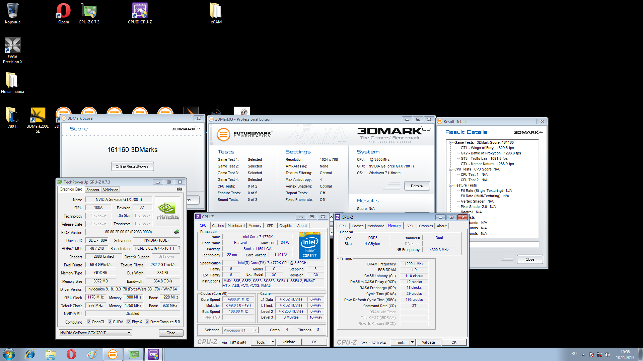Image resolution: width=643 pixels, height=361 pixels.
Task: Launch Opera from desktop shortcut
Action: 63,13
